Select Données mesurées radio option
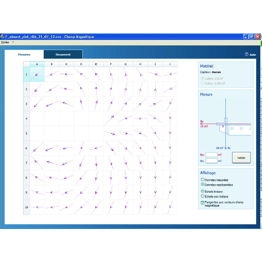Screen dimensions: 262x262 pyautogui.click(x=202, y=180)
